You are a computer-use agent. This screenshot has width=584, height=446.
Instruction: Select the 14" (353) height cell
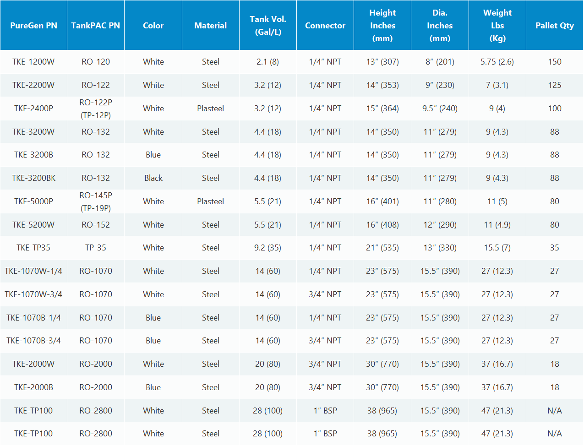[382, 85]
